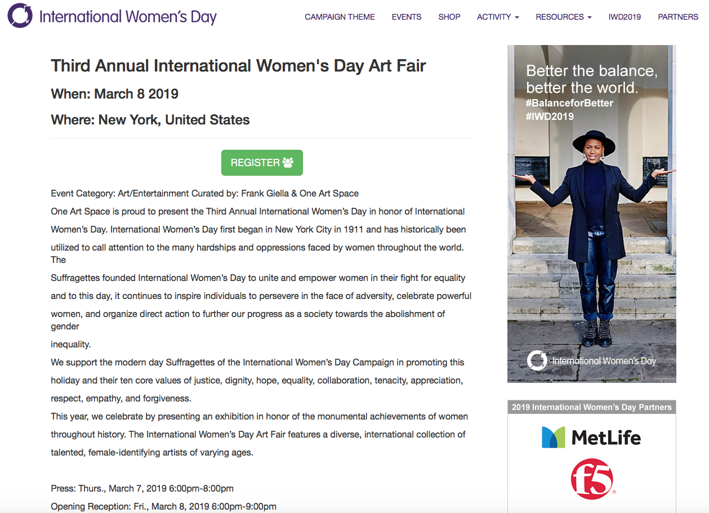This screenshot has height=513, width=709.
Task: Click the 'Press: Thurs., March 7, 2019' line
Action: [x=142, y=489]
